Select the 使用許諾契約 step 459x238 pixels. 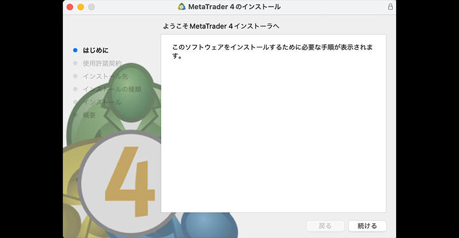[102, 63]
